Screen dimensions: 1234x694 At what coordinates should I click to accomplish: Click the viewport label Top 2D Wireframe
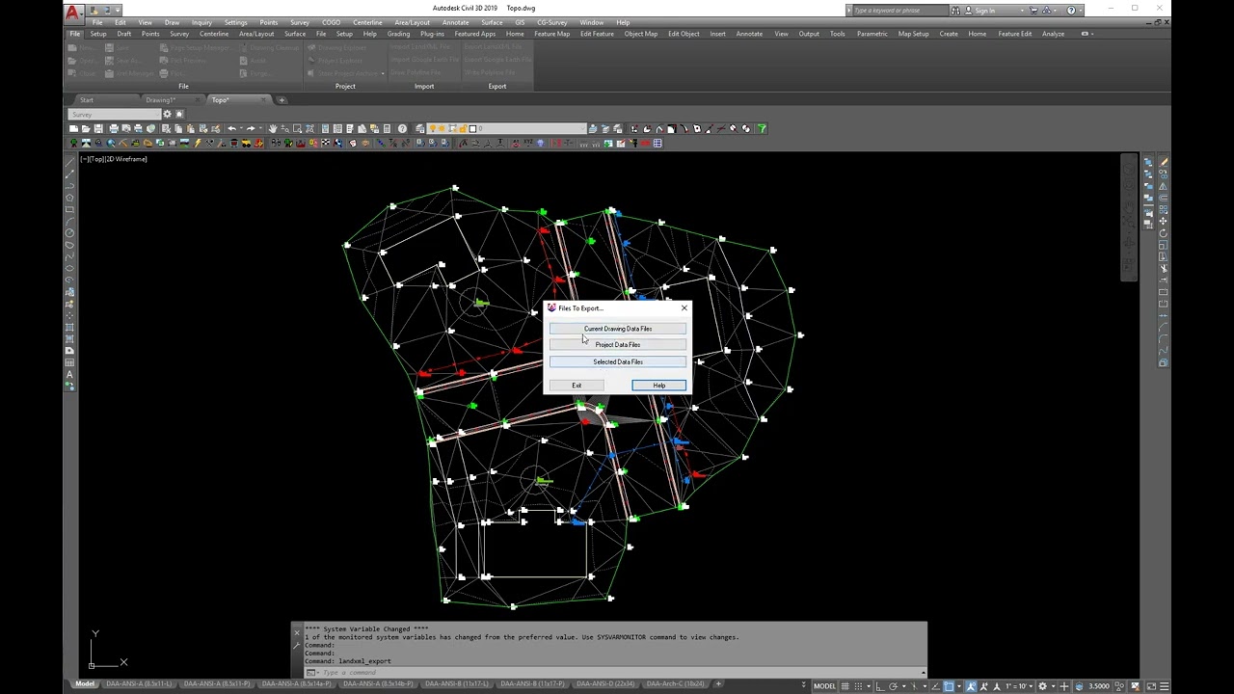coord(114,159)
